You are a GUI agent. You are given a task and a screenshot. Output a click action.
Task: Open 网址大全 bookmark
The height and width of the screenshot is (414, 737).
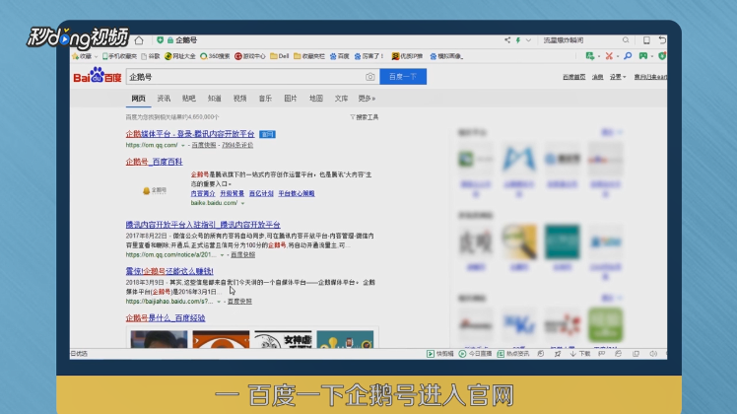click(x=180, y=56)
